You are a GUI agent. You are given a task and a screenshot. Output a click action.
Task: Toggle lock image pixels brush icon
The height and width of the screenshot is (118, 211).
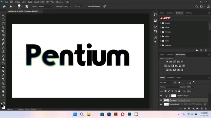click(x=169, y=91)
